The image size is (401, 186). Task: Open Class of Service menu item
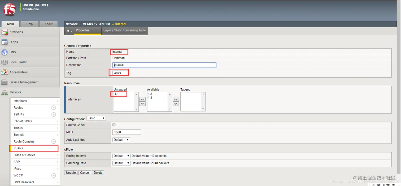(x=35, y=155)
